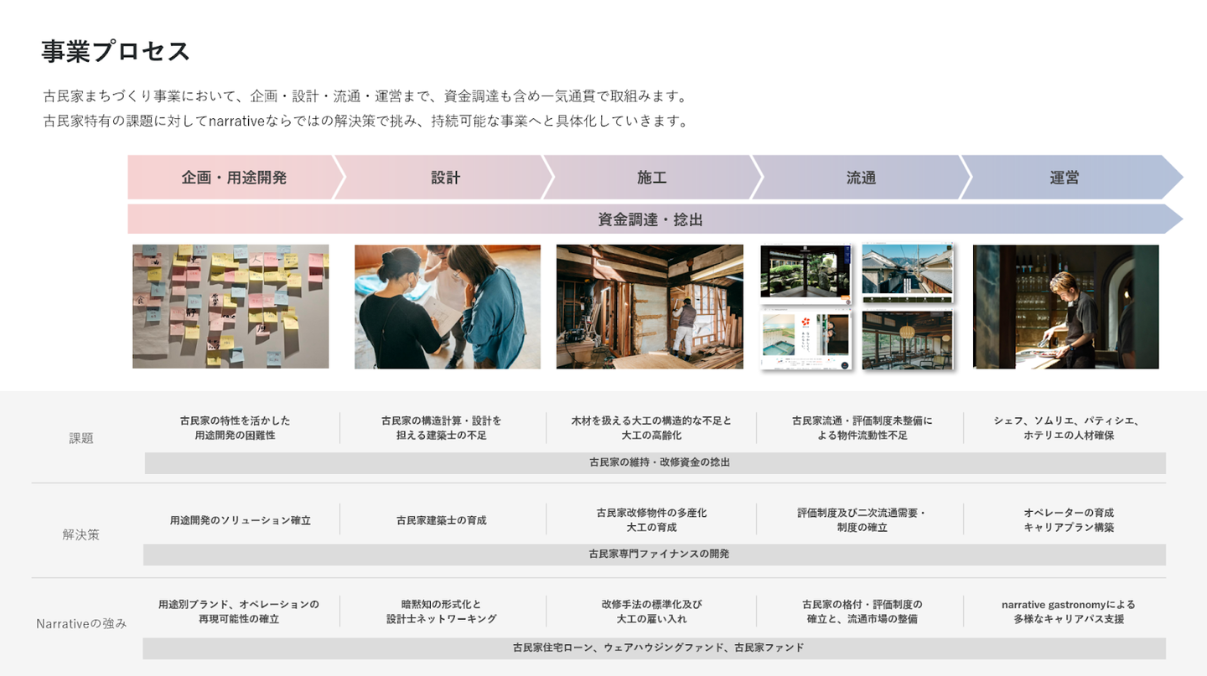Select 木材を扱える大工の構造的な不足と大工の高齢化 text
This screenshot has height=676, width=1207.
(651, 428)
